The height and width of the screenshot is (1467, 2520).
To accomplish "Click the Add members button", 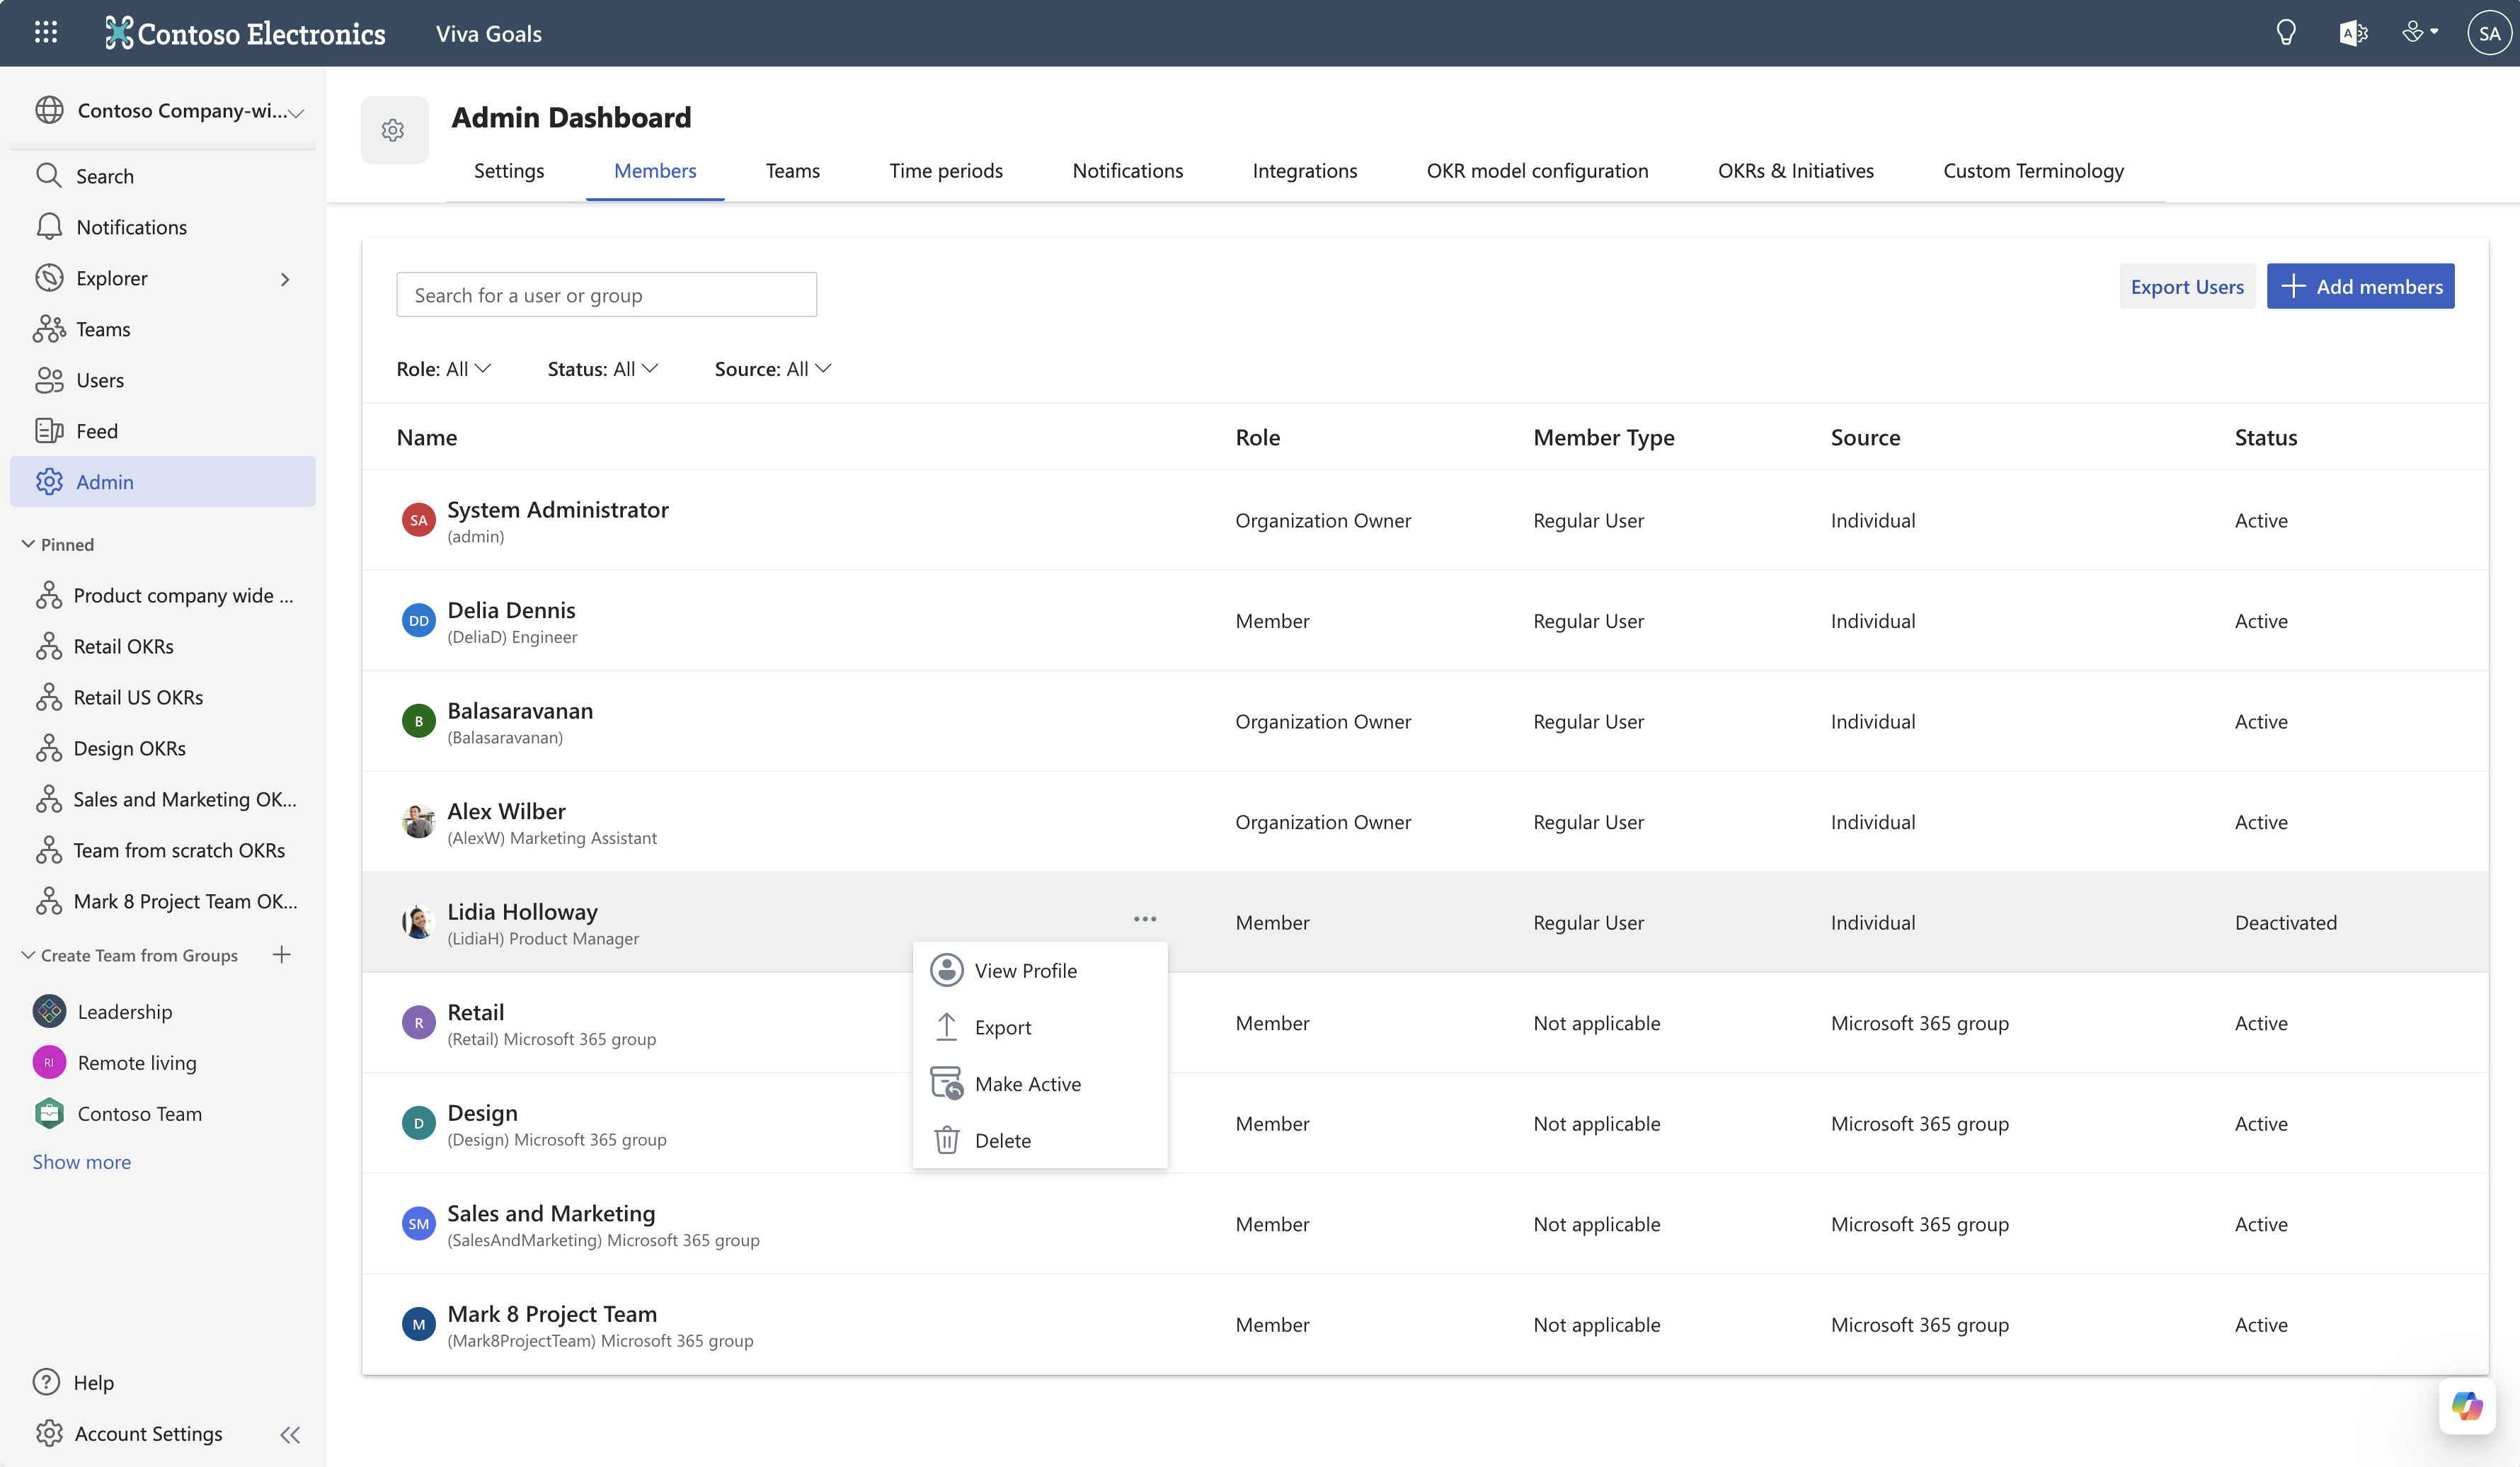I will (x=2360, y=287).
